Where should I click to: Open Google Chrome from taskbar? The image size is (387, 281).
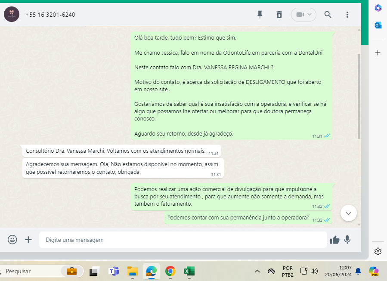(170, 271)
